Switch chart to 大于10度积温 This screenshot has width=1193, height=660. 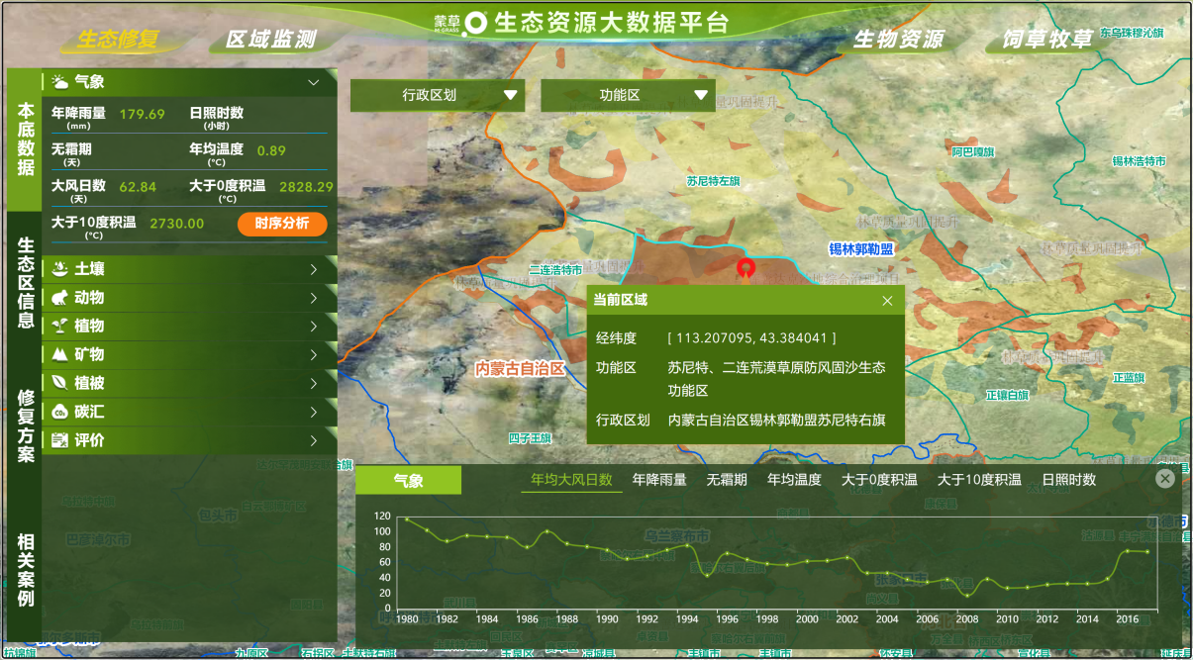[x=979, y=480]
